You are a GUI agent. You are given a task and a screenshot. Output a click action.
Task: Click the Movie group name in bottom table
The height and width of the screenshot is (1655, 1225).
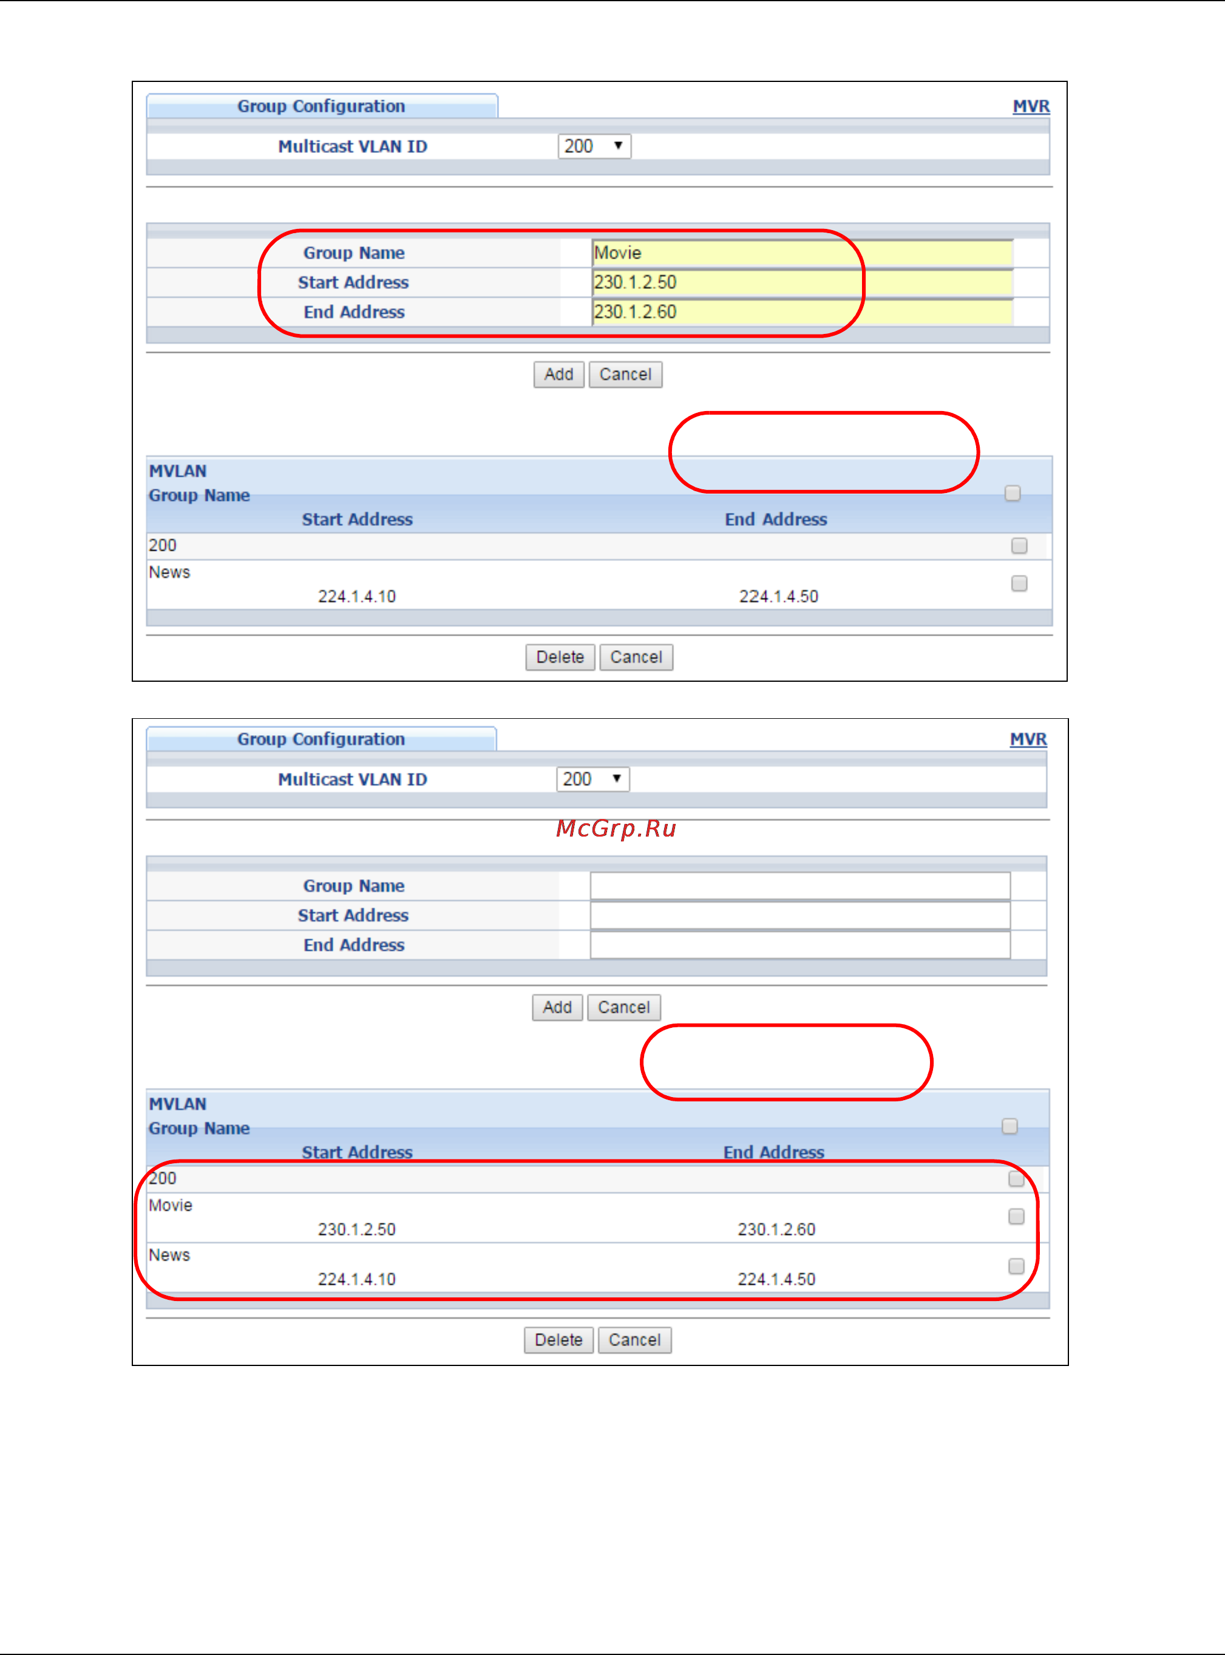pyautogui.click(x=171, y=1206)
